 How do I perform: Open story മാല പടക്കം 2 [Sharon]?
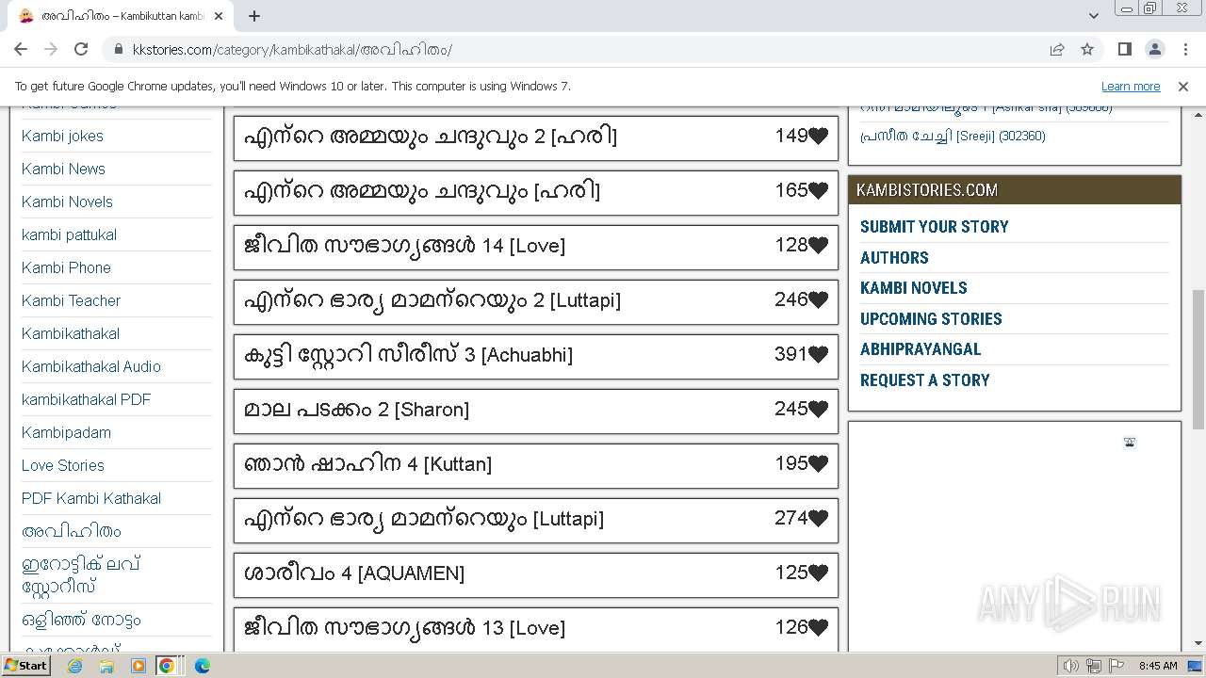point(356,410)
